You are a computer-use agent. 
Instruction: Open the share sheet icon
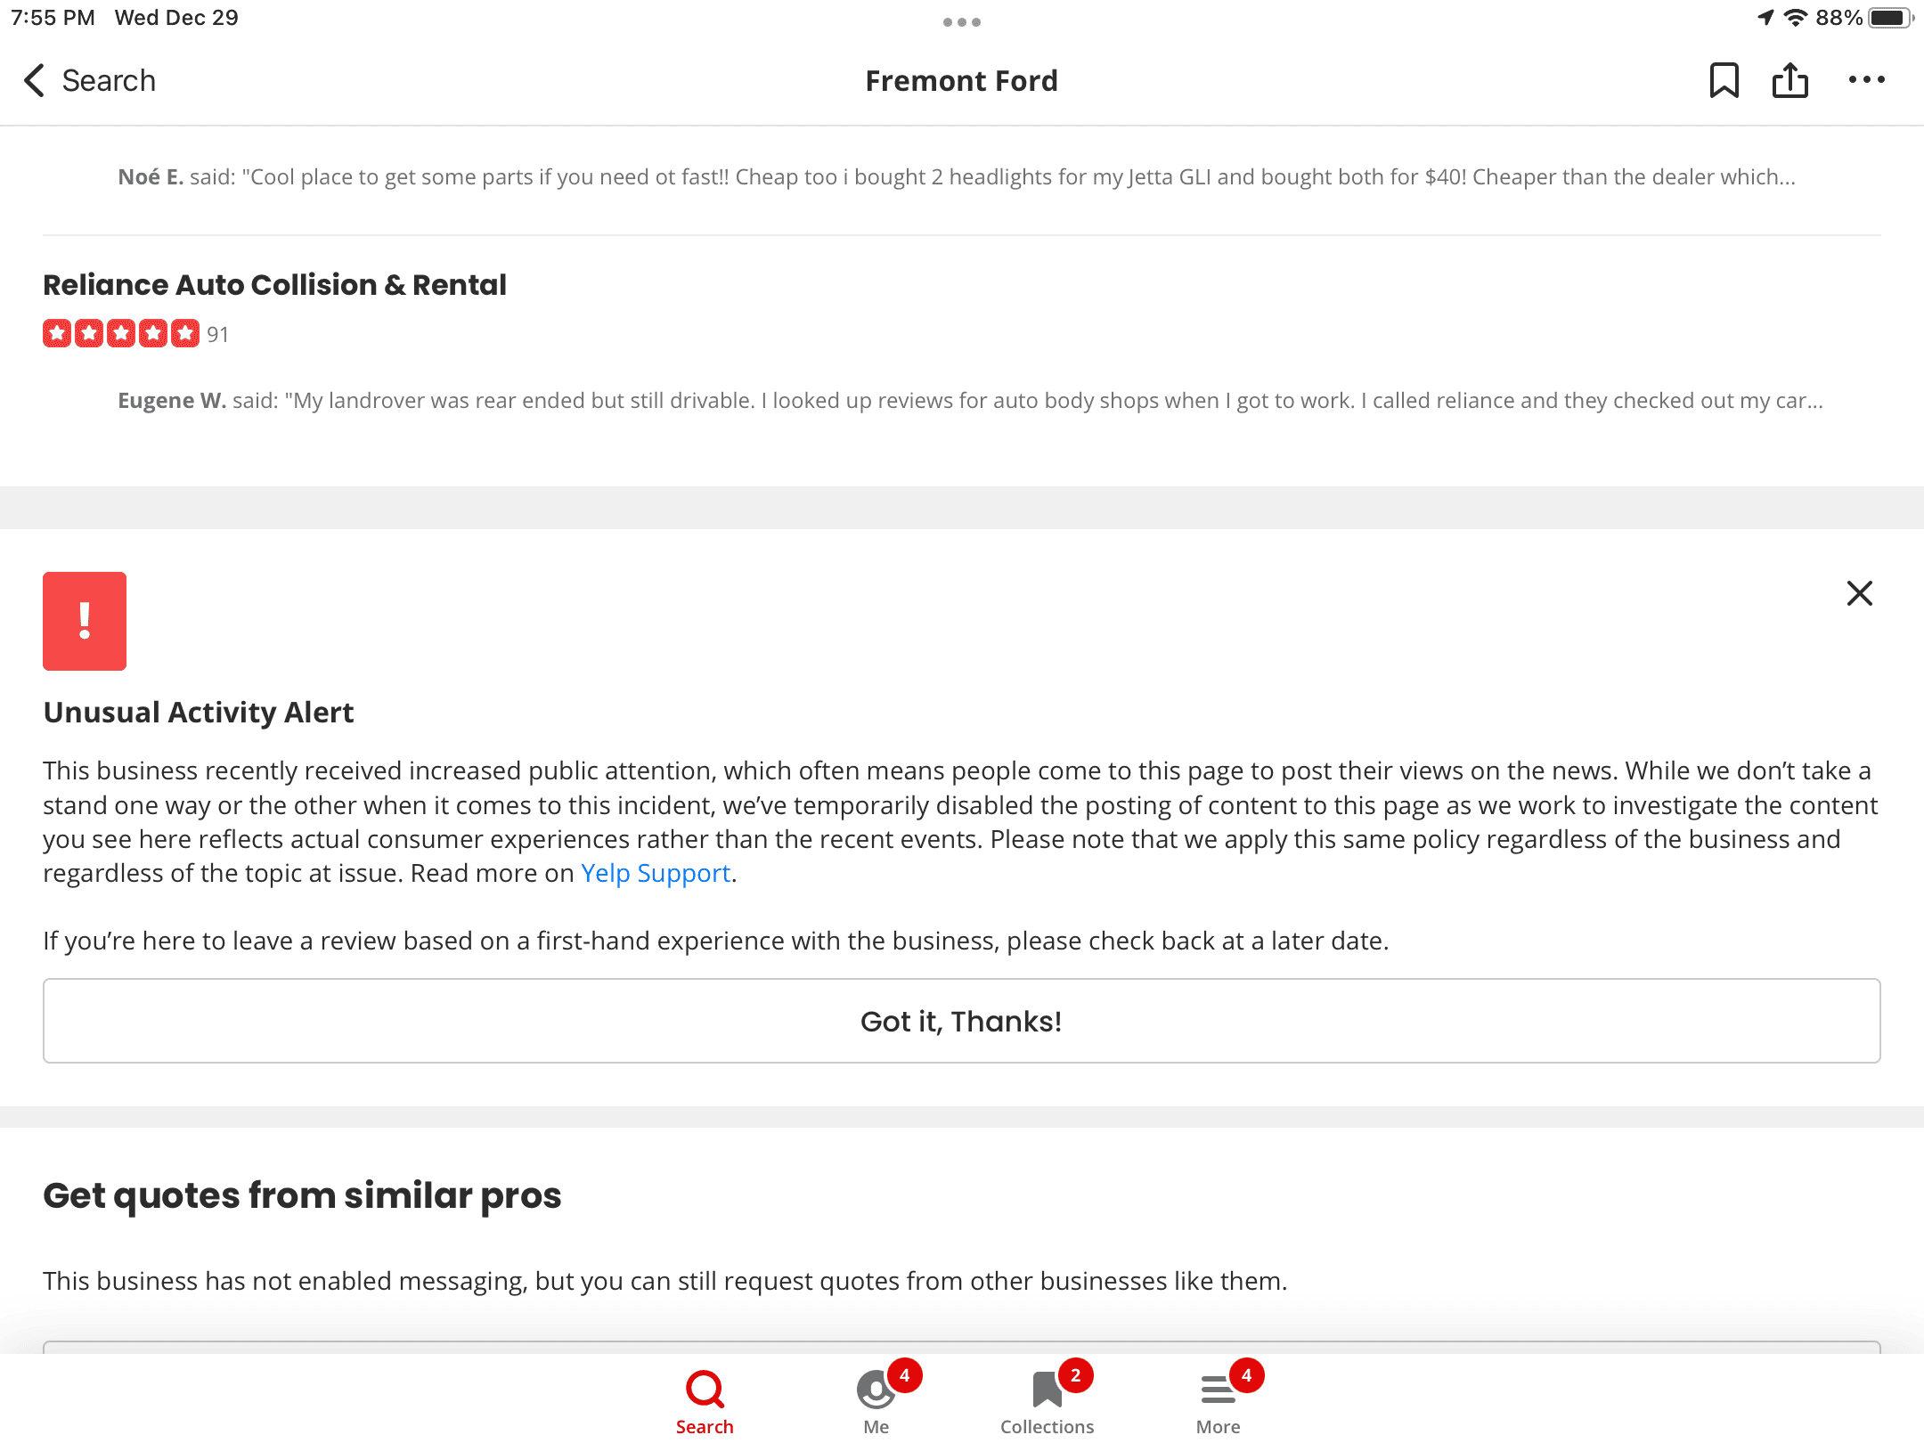(x=1789, y=80)
